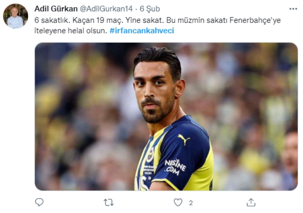The image size is (303, 213).
Task: Click the Puma logo on the jersey
Action: click(x=184, y=139)
